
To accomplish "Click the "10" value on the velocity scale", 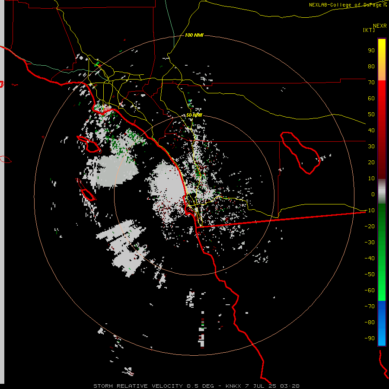I will click(x=371, y=179).
